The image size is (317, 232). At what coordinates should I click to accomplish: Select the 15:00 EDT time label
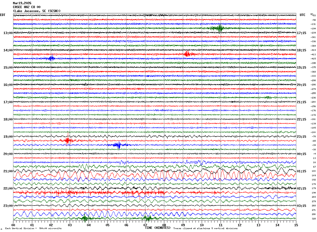pyautogui.click(x=8, y=68)
